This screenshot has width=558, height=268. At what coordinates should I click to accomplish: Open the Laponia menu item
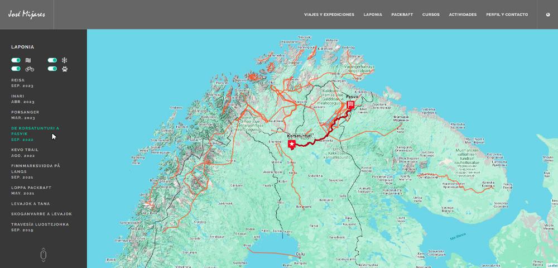click(373, 15)
